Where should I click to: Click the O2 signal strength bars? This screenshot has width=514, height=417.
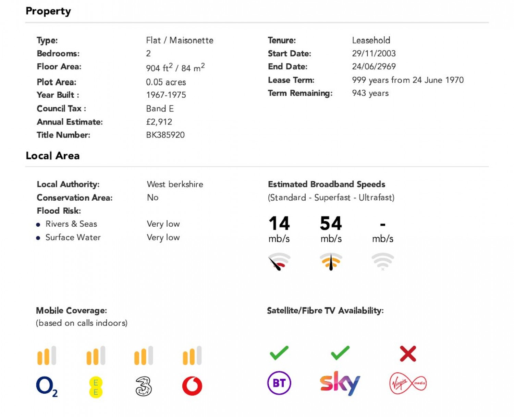pos(47,356)
